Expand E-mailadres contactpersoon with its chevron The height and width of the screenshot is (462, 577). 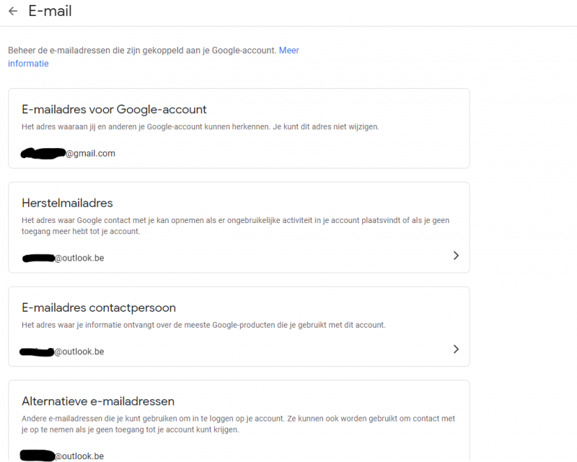[456, 349]
